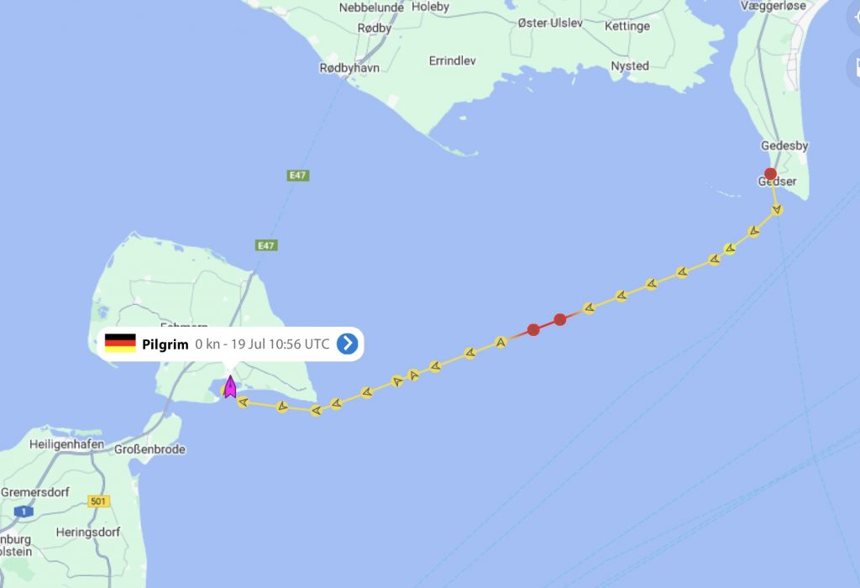This screenshot has width=860, height=588.
Task: Select yellow track arrow nearest Pilgrim vessel
Action: click(x=243, y=402)
